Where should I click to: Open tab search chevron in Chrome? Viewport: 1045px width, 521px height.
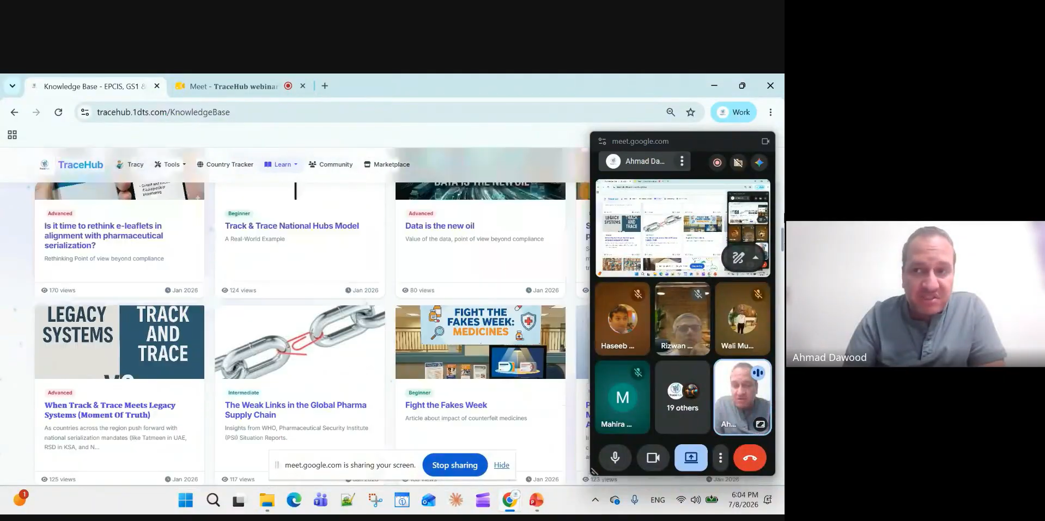pos(12,86)
